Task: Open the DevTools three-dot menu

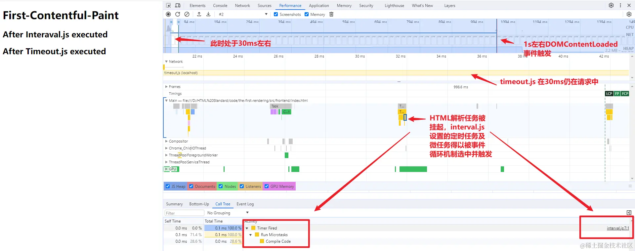Action: [620, 5]
